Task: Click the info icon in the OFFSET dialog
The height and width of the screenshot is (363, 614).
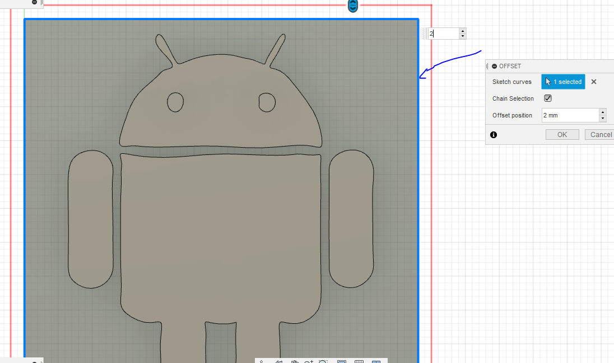Action: (x=494, y=135)
